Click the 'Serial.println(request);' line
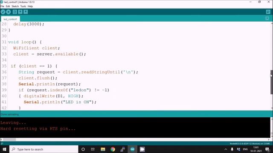This screenshot has height=153, width=273. (x=49, y=84)
